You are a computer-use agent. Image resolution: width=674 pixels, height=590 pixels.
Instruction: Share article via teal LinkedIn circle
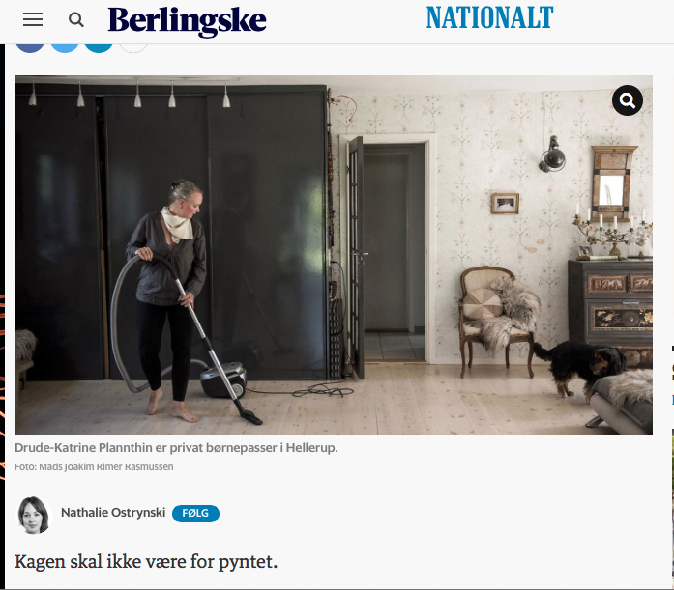(x=99, y=46)
